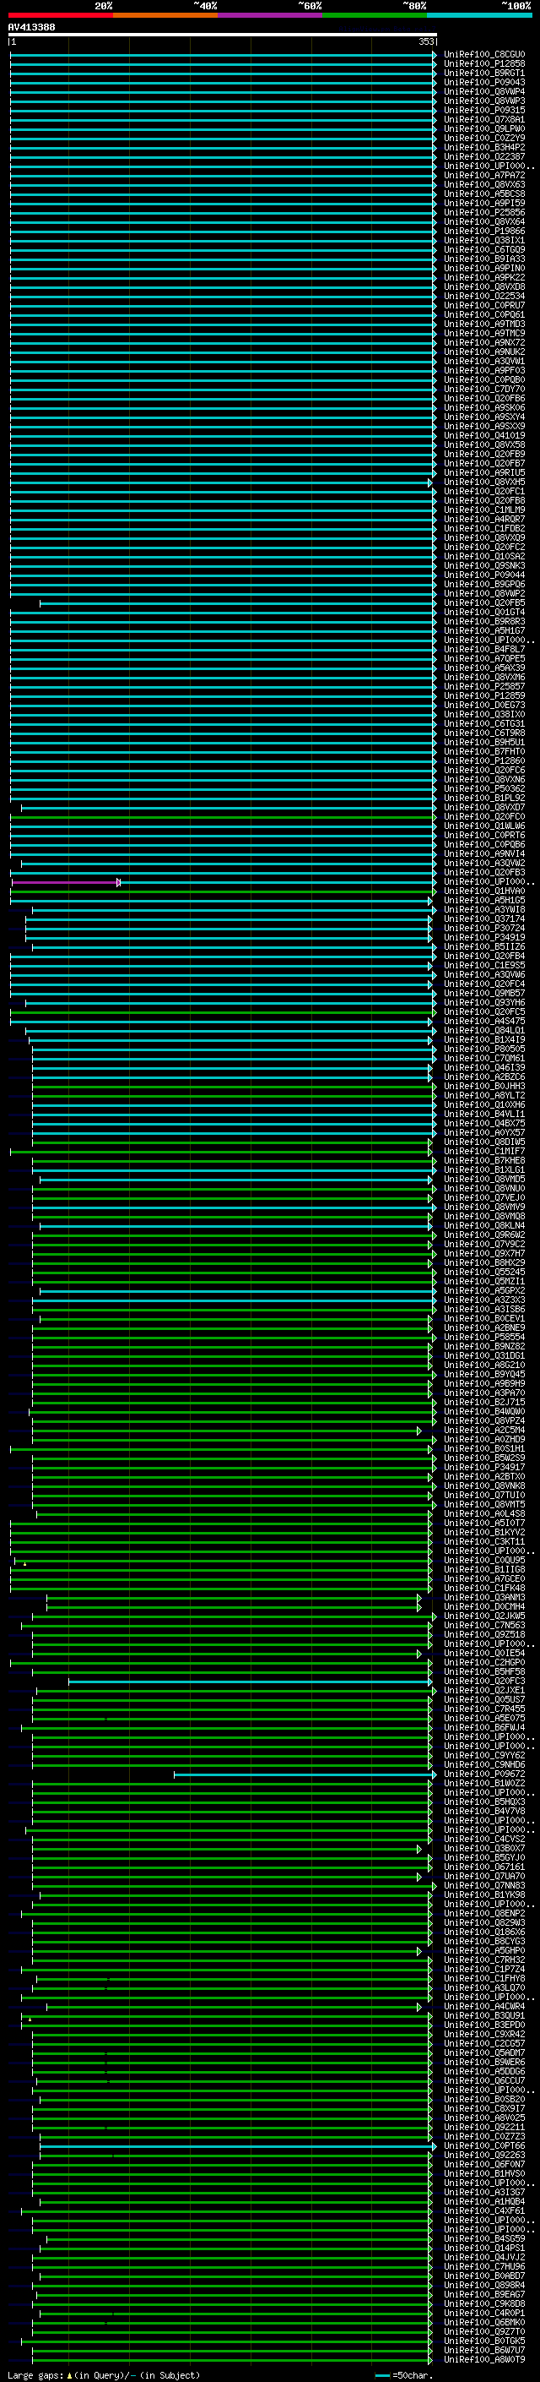Screen dimensions: 540x2382
Task: Select UniRef100_B4SG59 label
Action: [x=483, y=2238]
